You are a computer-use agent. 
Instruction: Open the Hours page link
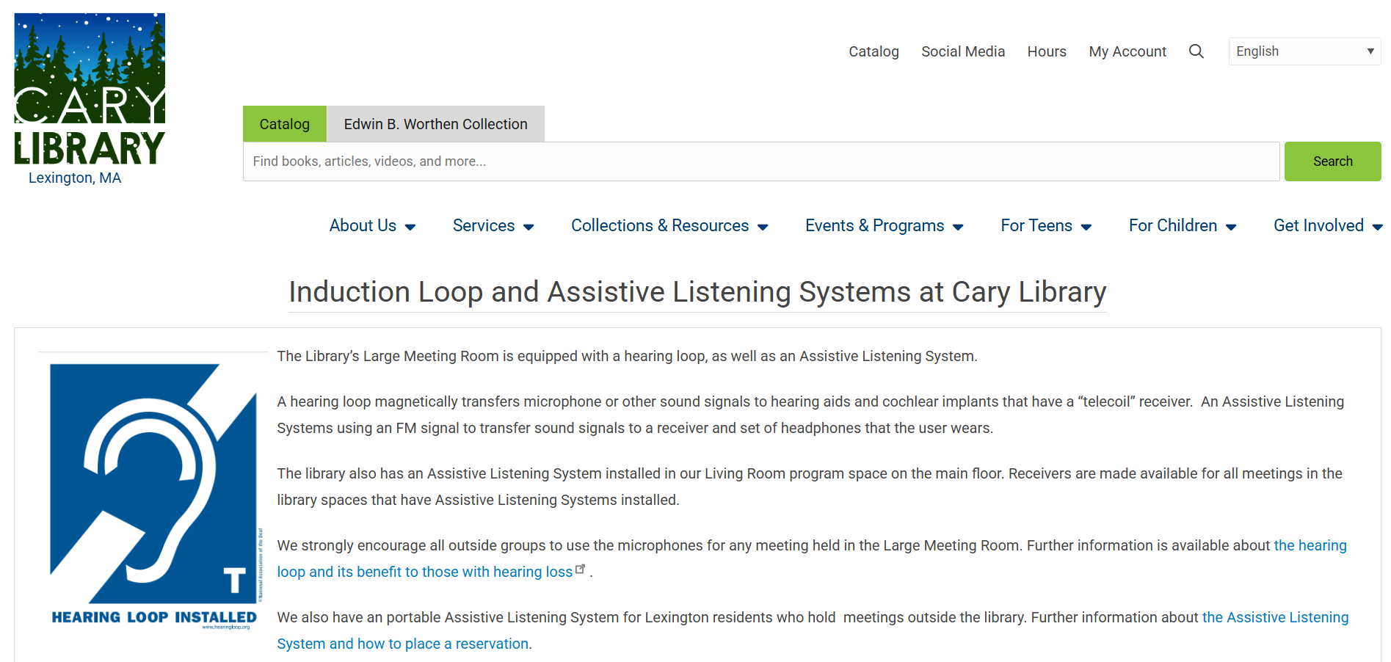point(1046,51)
